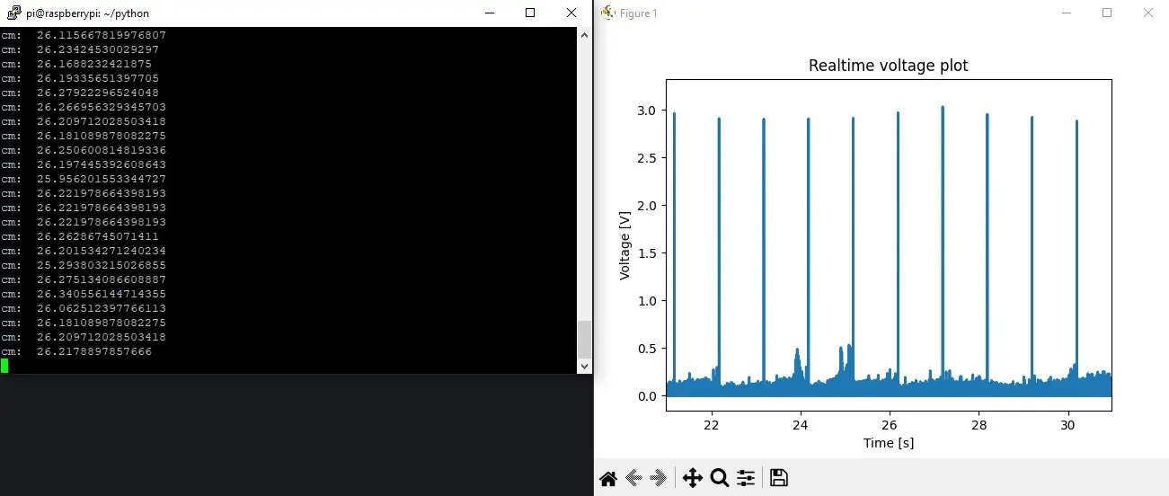The height and width of the screenshot is (496, 1169).
Task: Click terminal value 26.062512397766113
Action: (x=102, y=308)
